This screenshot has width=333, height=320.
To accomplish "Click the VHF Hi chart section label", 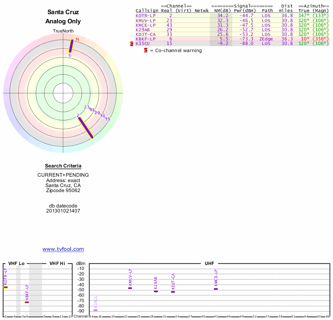I will [x=57, y=263].
